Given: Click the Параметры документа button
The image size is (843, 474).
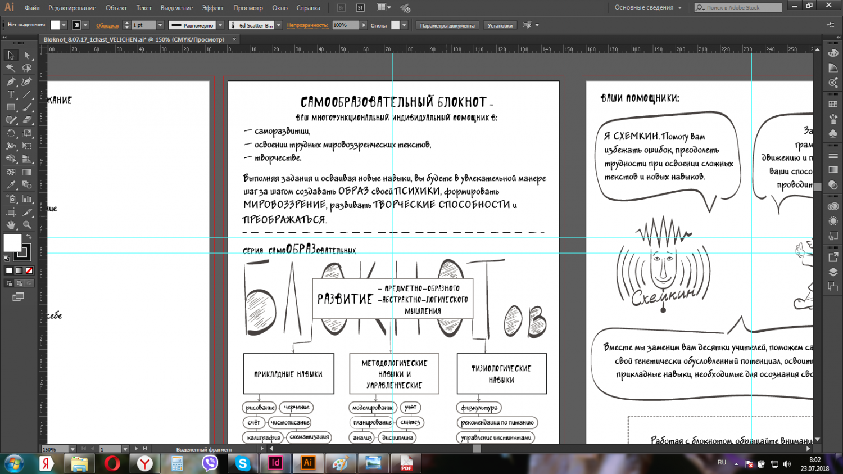Looking at the screenshot, I should click(x=447, y=25).
